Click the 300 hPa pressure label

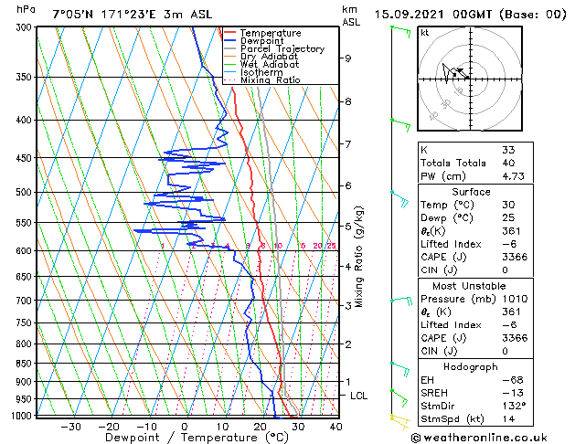pyautogui.click(x=26, y=27)
